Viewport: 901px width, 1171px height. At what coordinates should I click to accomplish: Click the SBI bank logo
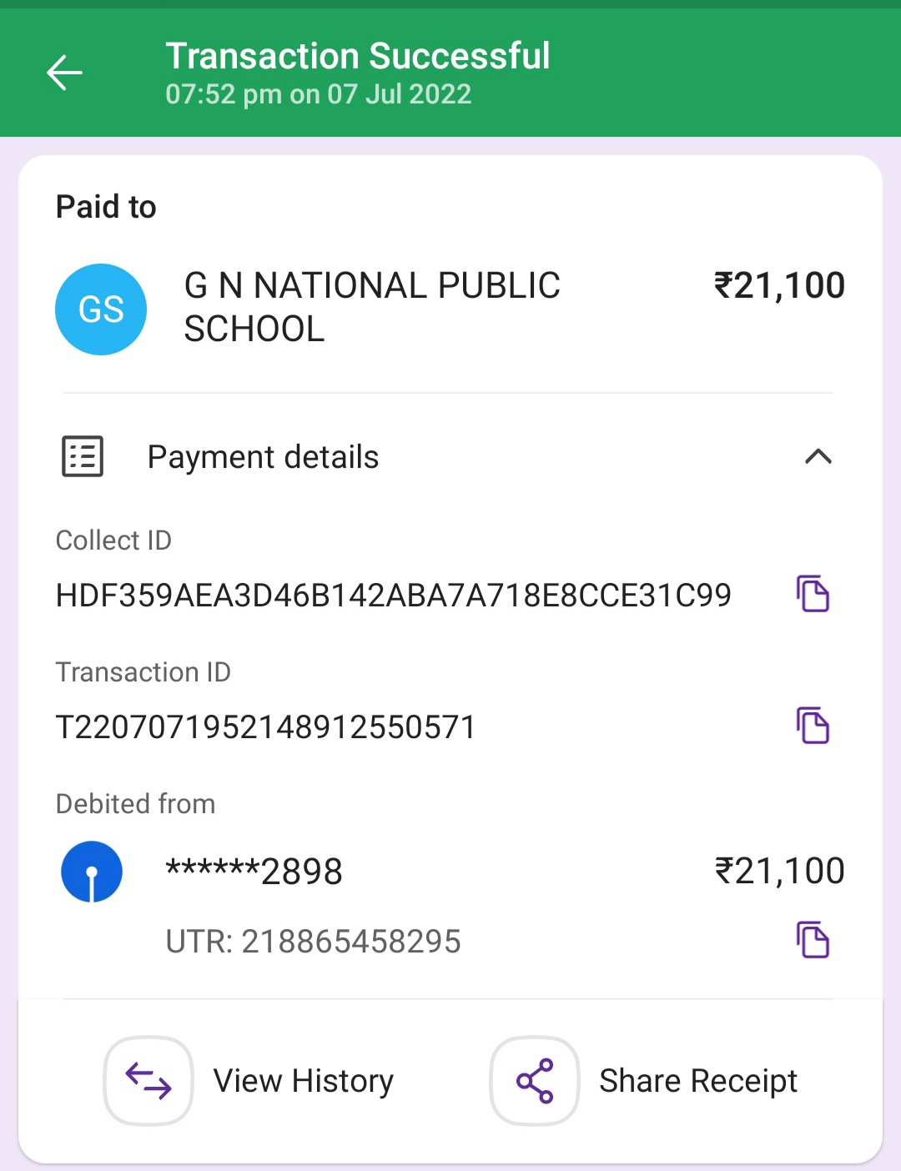pos(92,872)
